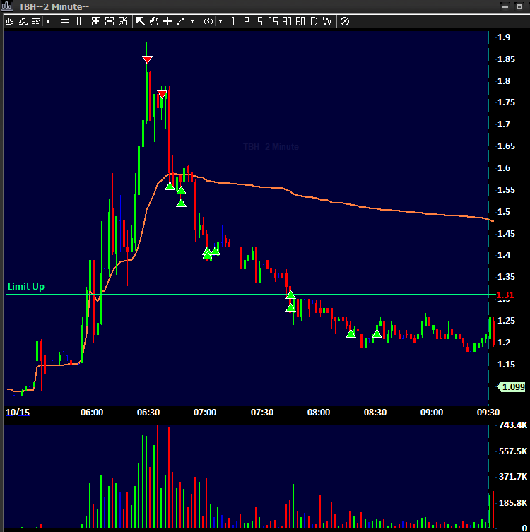The image size is (530, 532).
Task: Click the 743.4K volume axis label
Action: pyautogui.click(x=513, y=425)
